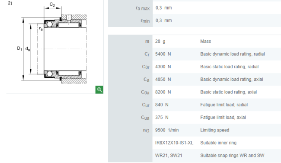Click the 375 N fatigue axial value
This screenshot has height=163, width=281.
tap(162, 118)
